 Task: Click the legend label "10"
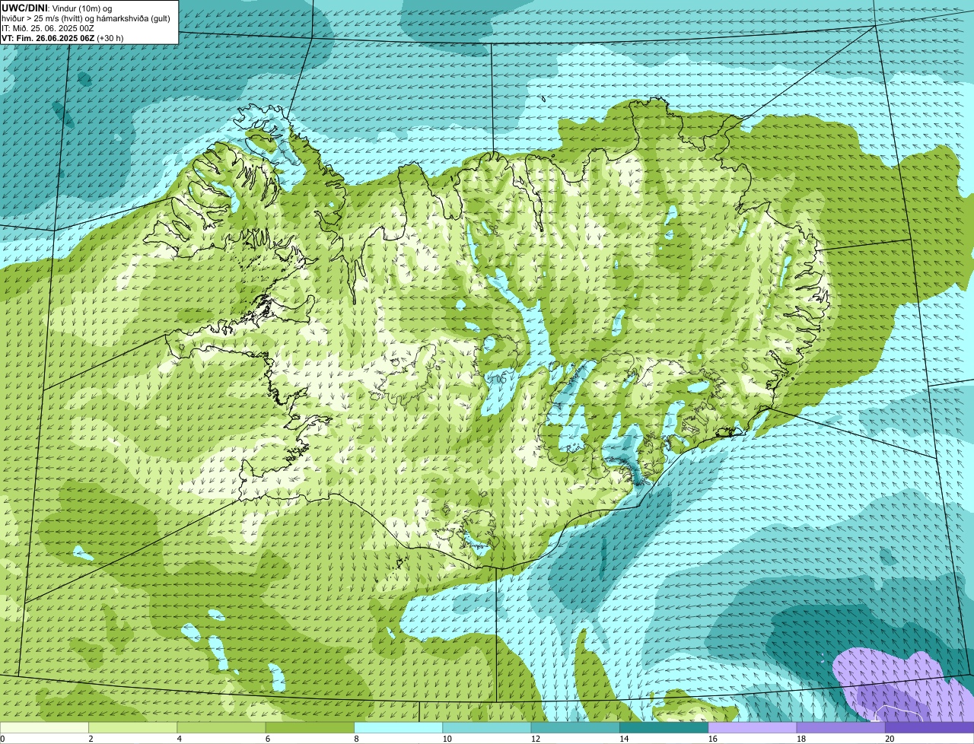pos(446,739)
